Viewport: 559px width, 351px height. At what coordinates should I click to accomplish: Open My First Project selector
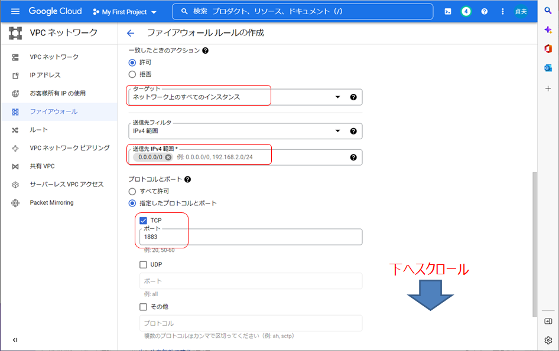tap(125, 12)
